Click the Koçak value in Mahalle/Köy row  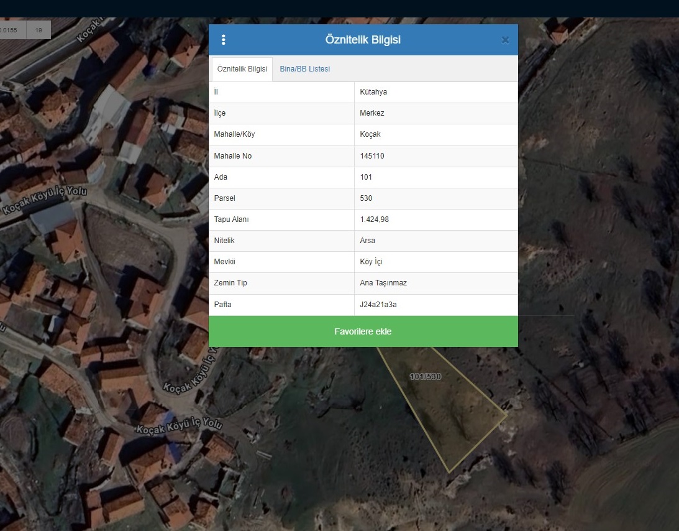tap(371, 134)
